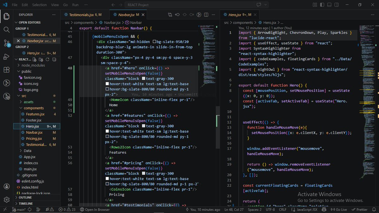This screenshot has height=213, width=379.
Task: Click text-gray-300 color swatch on line 48
Action: coord(144,79)
